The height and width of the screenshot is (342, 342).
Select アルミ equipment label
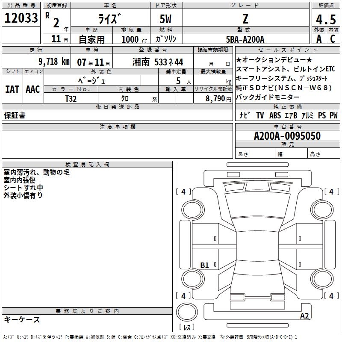[307, 115]
